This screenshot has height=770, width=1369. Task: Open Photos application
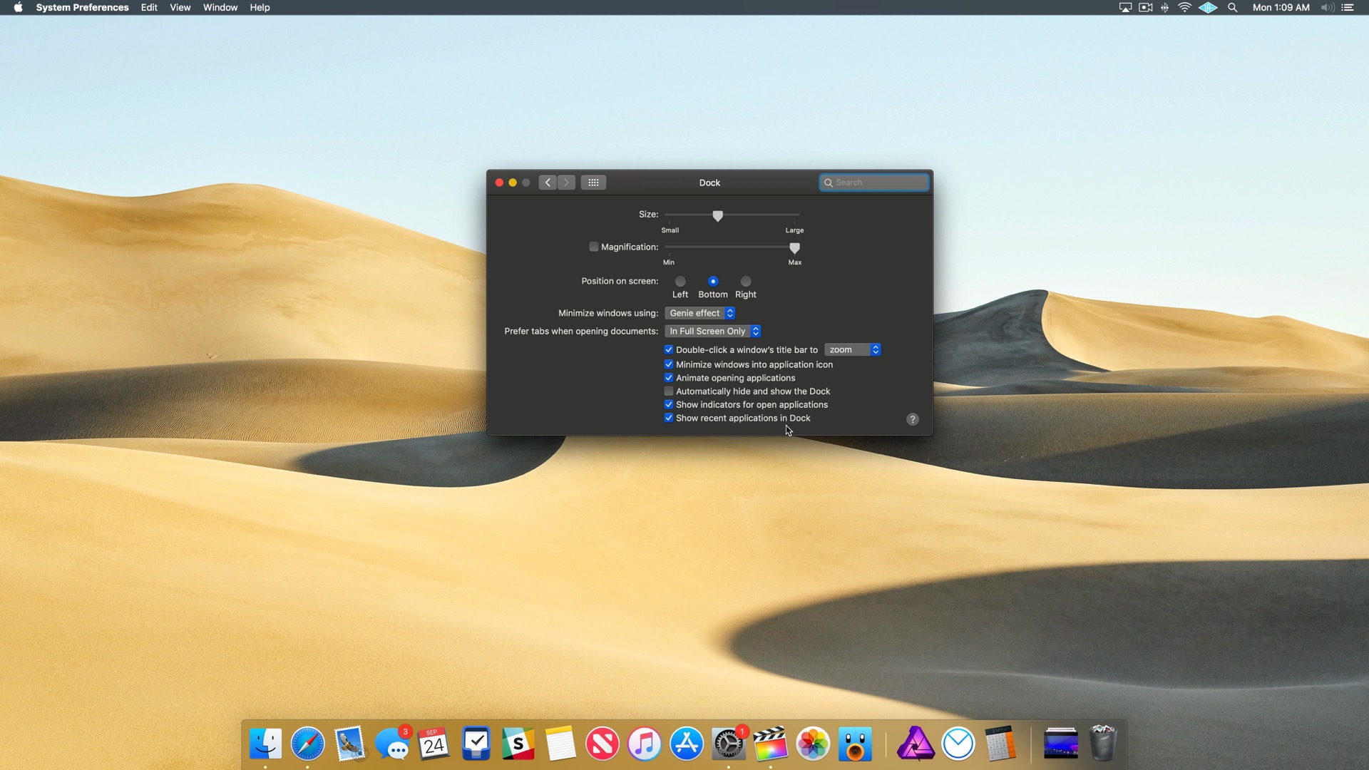coord(812,744)
